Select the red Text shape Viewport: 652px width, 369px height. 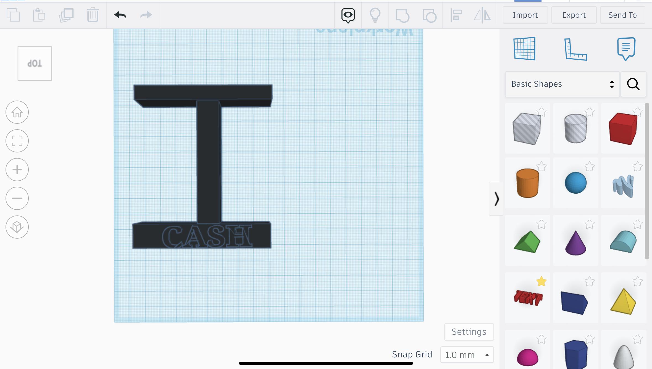tap(528, 298)
